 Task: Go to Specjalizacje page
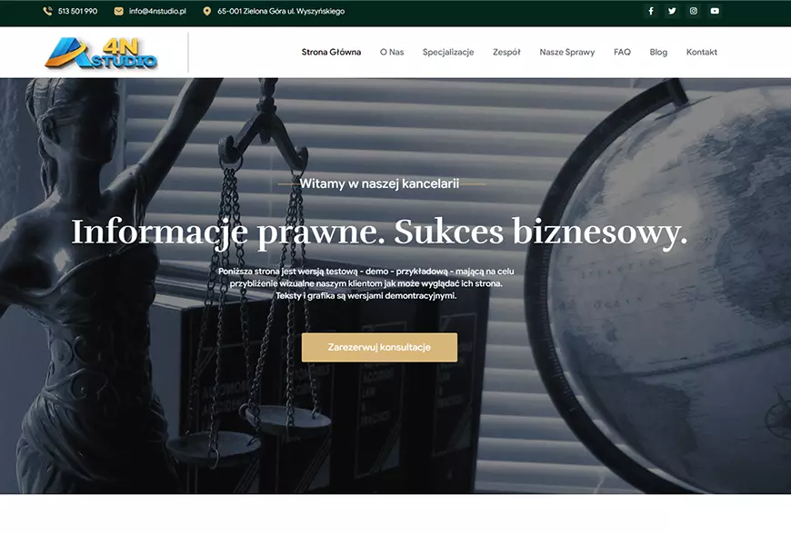click(x=448, y=52)
